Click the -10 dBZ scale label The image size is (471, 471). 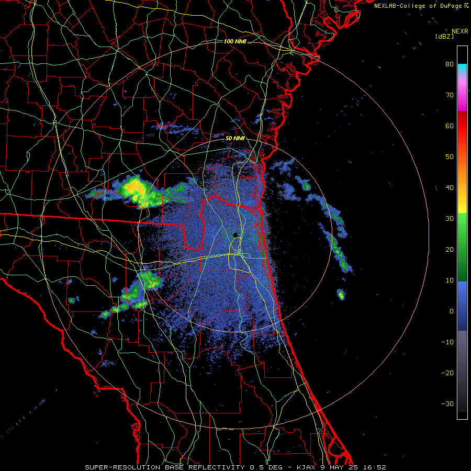click(447, 342)
